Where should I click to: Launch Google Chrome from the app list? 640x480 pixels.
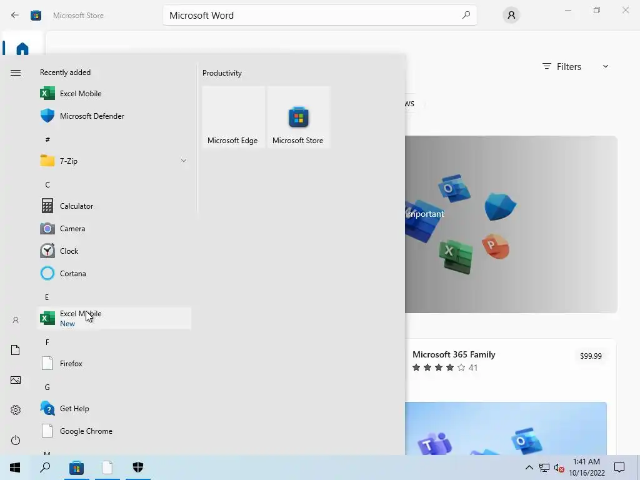tap(114, 431)
